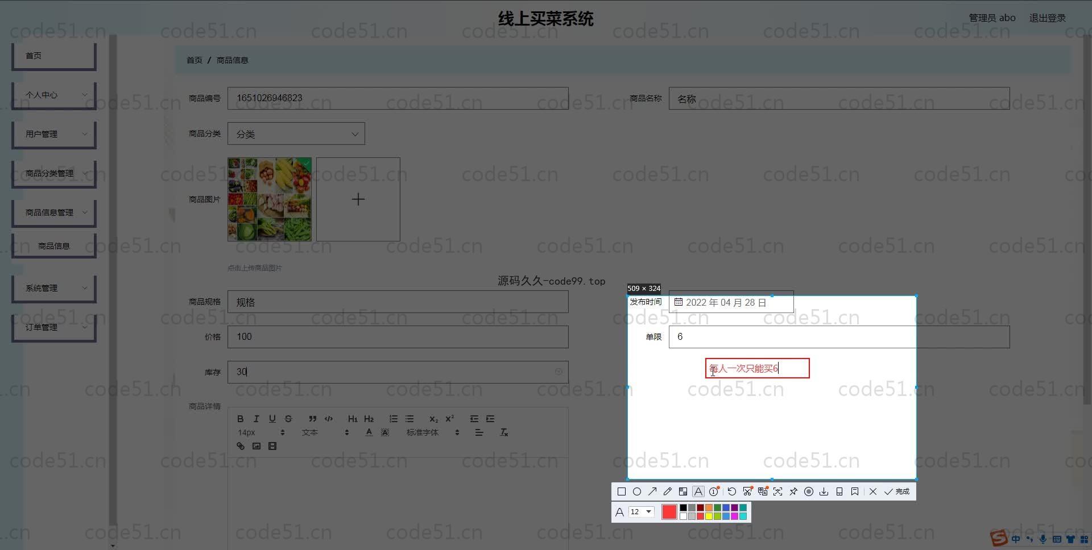
Task: Click the 首页 breadcrumb link
Action: tap(195, 60)
